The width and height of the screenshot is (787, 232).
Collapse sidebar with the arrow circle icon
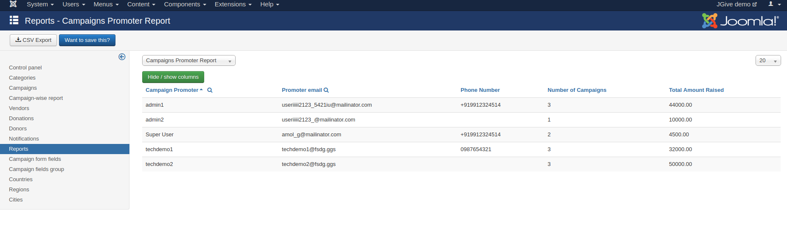coord(122,57)
